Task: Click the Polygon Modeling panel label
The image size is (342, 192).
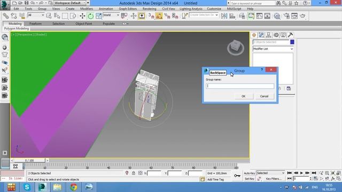Action: pos(17,28)
